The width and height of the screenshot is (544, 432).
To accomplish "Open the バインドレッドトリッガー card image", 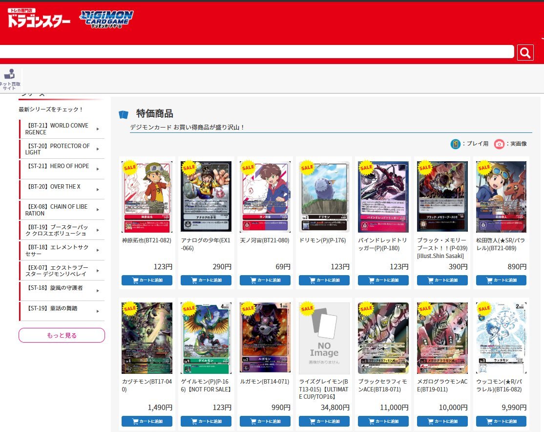I will 383,196.
